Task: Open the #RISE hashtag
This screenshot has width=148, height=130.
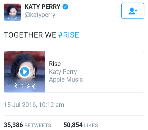Action: 69,35
